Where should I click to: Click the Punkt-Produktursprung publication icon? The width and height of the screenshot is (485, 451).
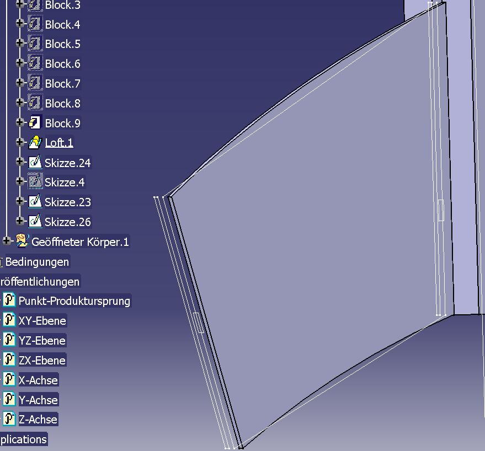pyautogui.click(x=9, y=300)
